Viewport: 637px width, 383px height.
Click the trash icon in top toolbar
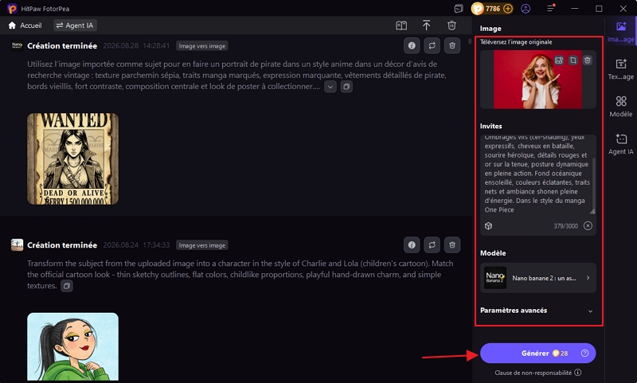pos(451,25)
